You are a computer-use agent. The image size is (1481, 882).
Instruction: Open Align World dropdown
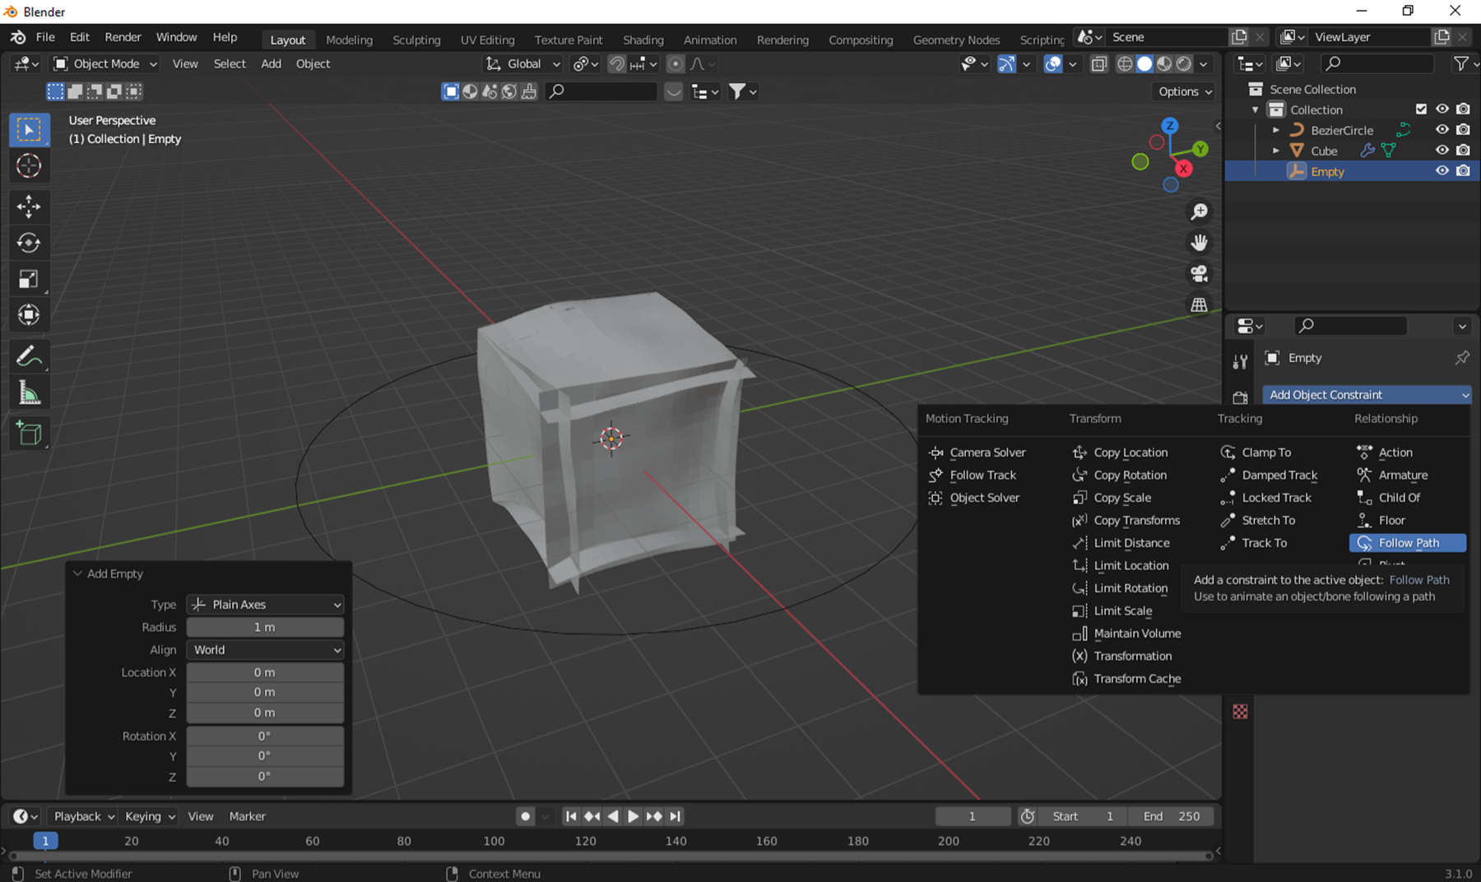coord(265,650)
